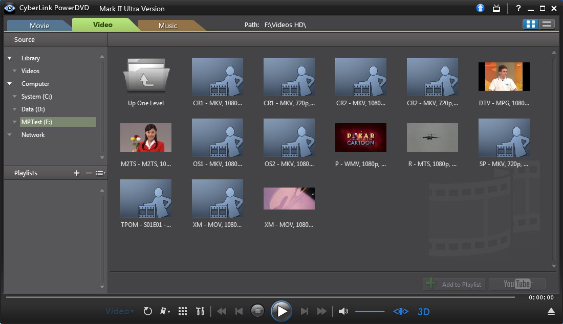The height and width of the screenshot is (324, 563).
Task: Click the YouTube upload button
Action: pos(517,284)
